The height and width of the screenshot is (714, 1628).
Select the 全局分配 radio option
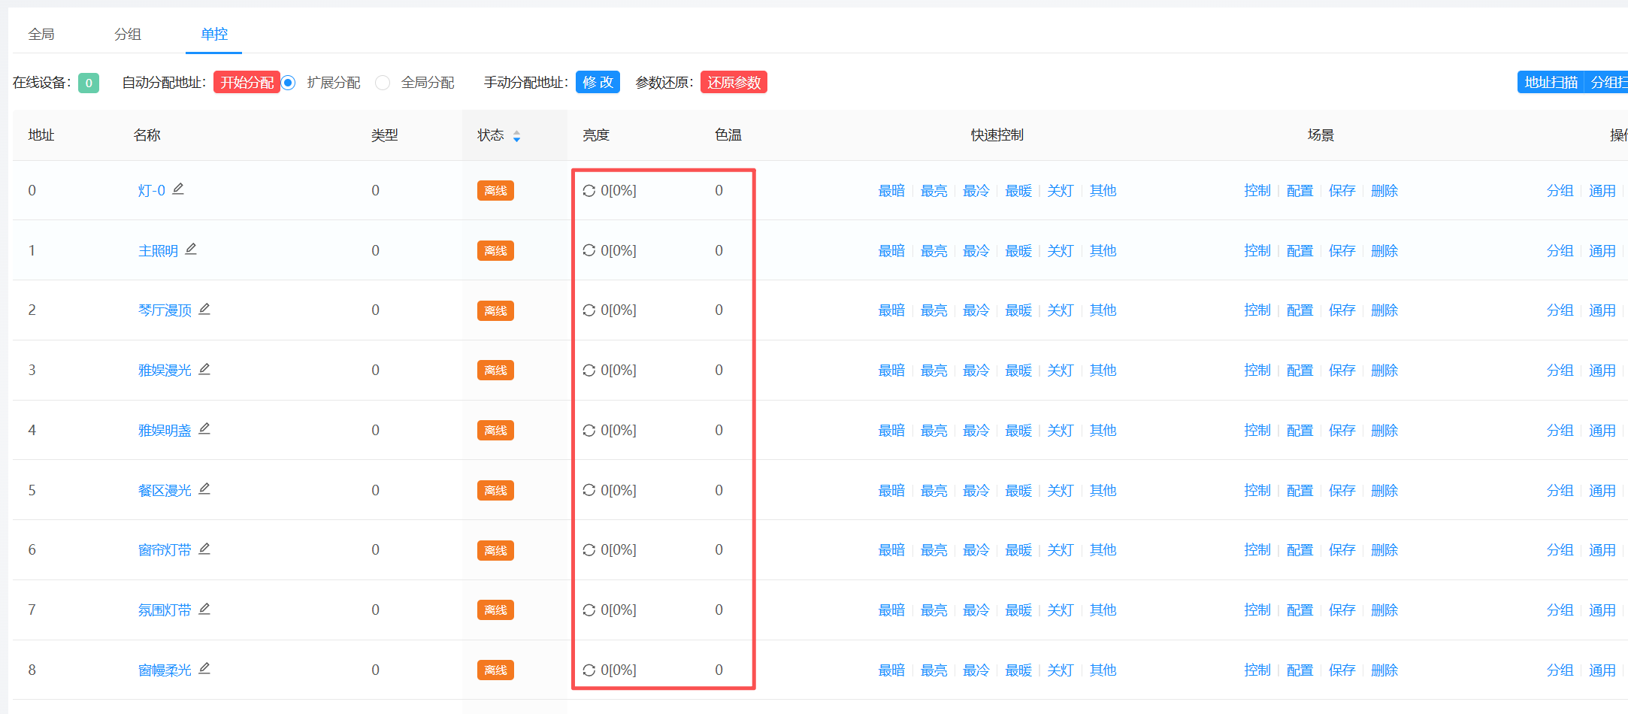pyautogui.click(x=383, y=83)
